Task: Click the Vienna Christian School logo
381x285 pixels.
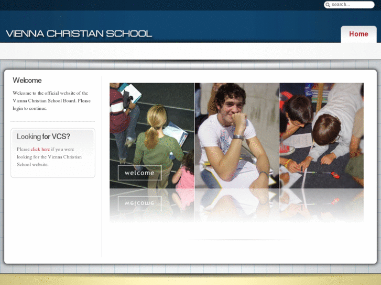Action: click(79, 33)
